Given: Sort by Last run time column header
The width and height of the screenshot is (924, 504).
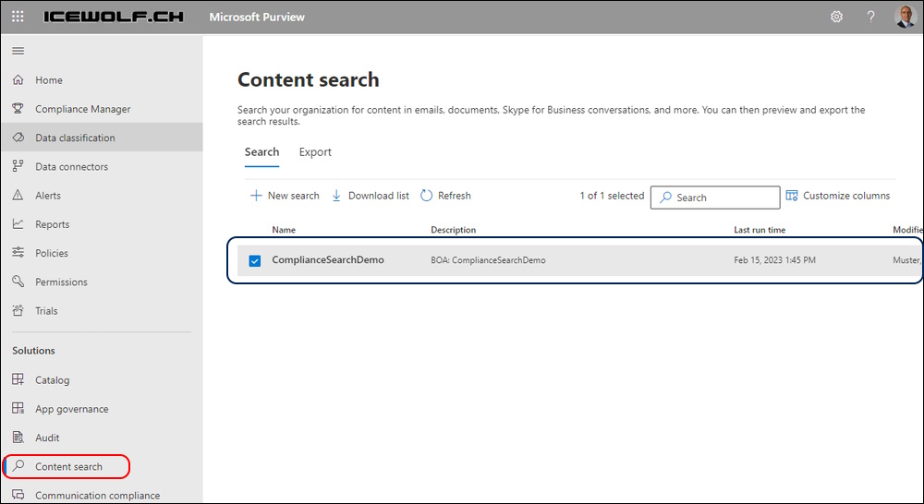Looking at the screenshot, I should tap(760, 230).
